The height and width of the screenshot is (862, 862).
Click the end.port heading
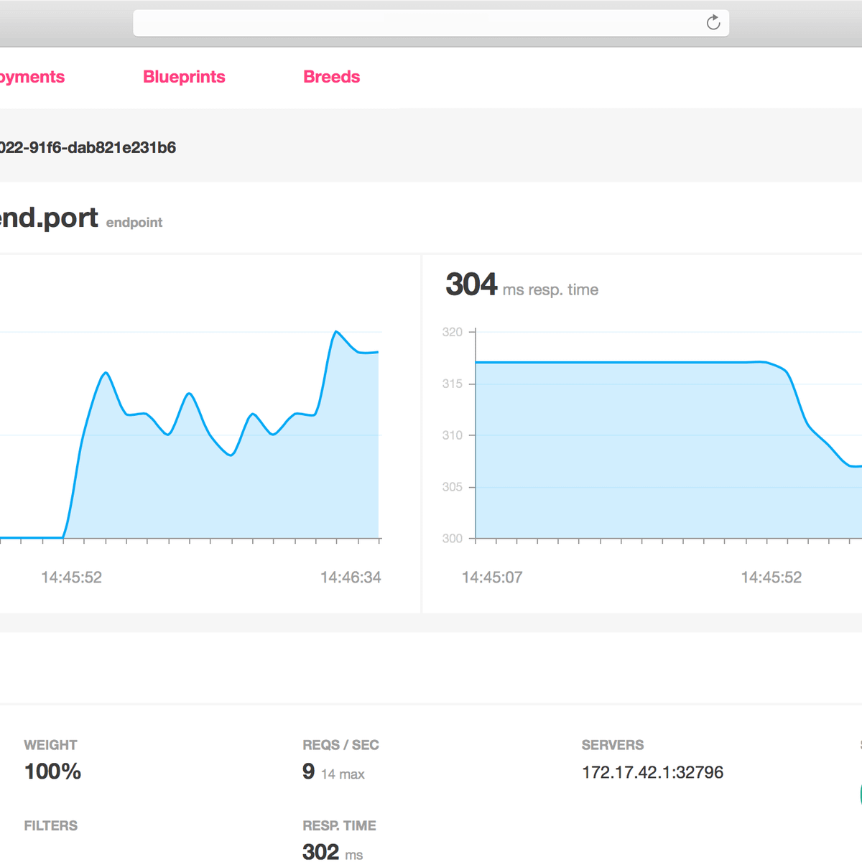point(49,217)
